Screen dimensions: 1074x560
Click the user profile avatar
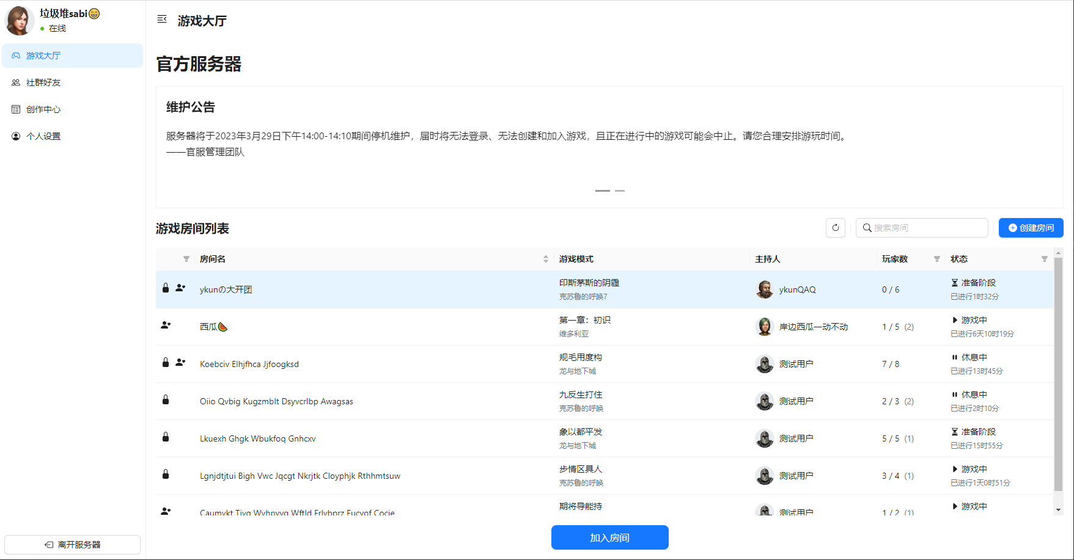pyautogui.click(x=20, y=21)
